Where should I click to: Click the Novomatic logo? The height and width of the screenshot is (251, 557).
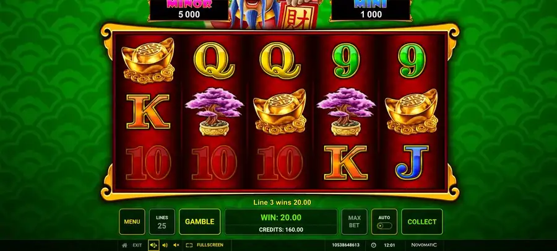pyautogui.click(x=424, y=245)
